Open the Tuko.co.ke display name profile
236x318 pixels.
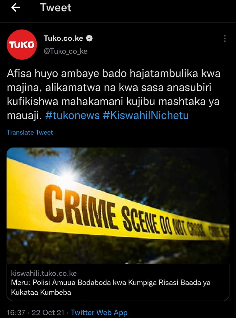64,38
